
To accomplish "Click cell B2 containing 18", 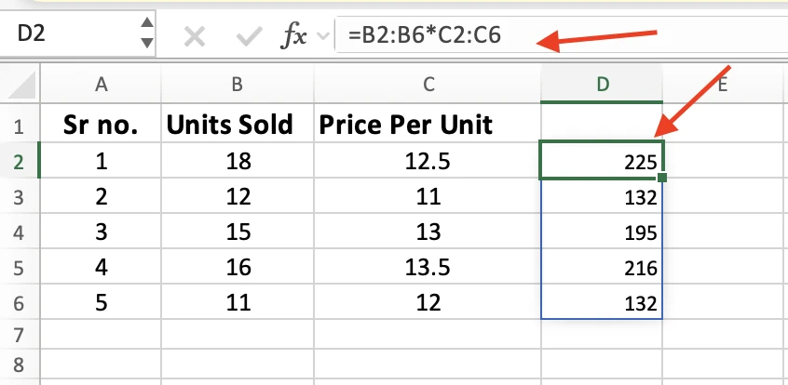I will [238, 161].
